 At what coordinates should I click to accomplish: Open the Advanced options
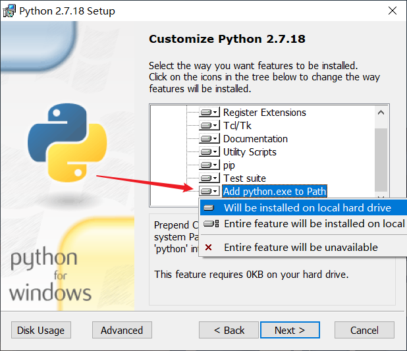click(x=122, y=330)
